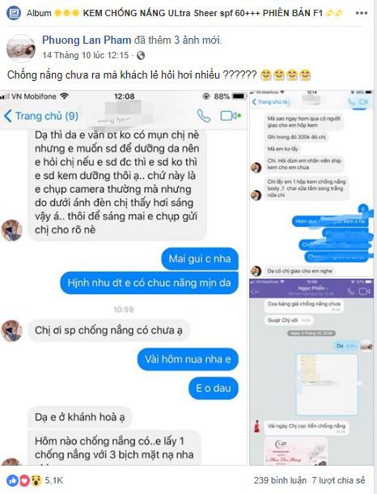Open the 7 lượt chia sẻ shares link

click(x=338, y=480)
